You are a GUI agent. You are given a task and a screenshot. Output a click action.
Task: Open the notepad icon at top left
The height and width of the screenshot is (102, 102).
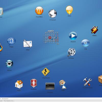tap(2, 11)
